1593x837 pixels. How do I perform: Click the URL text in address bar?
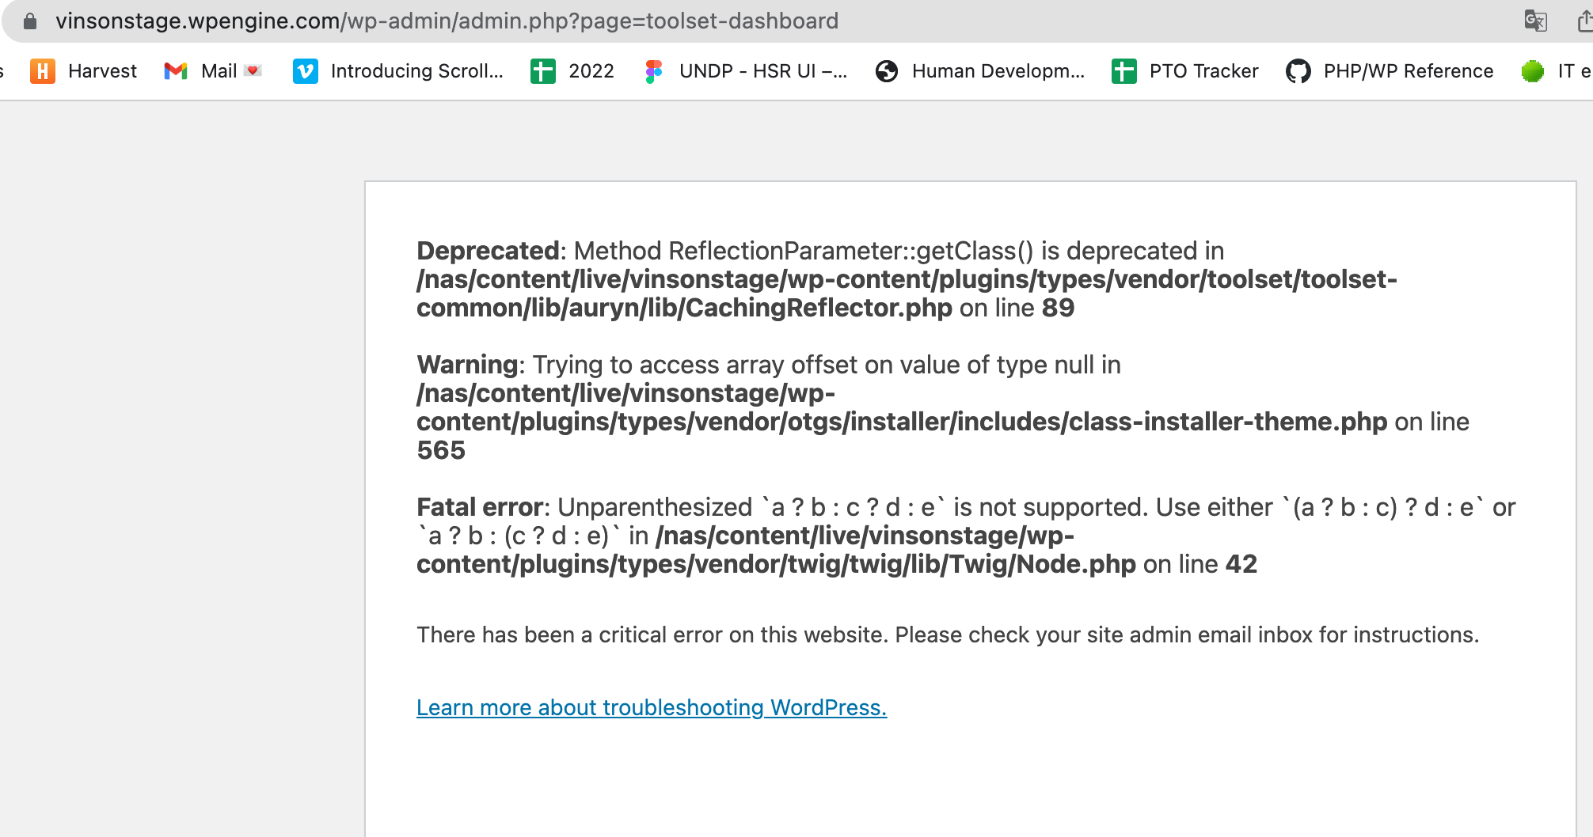[x=447, y=21]
